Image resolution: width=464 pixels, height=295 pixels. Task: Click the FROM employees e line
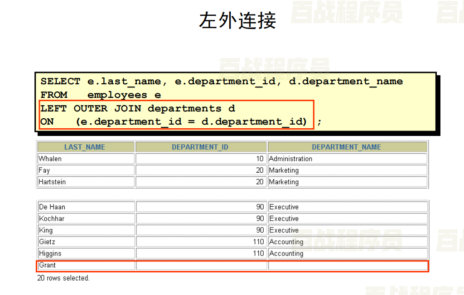pyautogui.click(x=101, y=95)
